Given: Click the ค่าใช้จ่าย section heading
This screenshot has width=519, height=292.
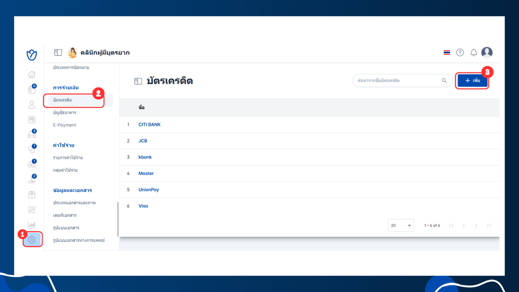Looking at the screenshot, I should 64,145.
